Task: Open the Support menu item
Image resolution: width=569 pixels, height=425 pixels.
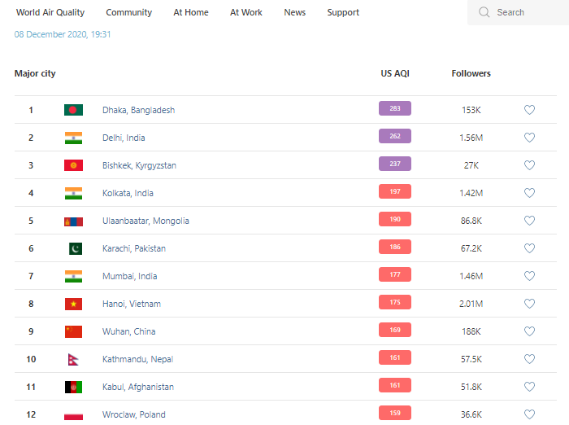Action: (x=343, y=12)
